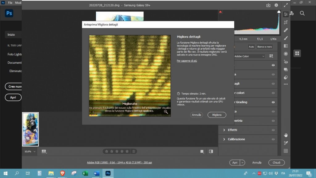The height and width of the screenshot is (178, 316).
Task: Toggle visibility of Calibrazione panel
Action: coord(273,139)
